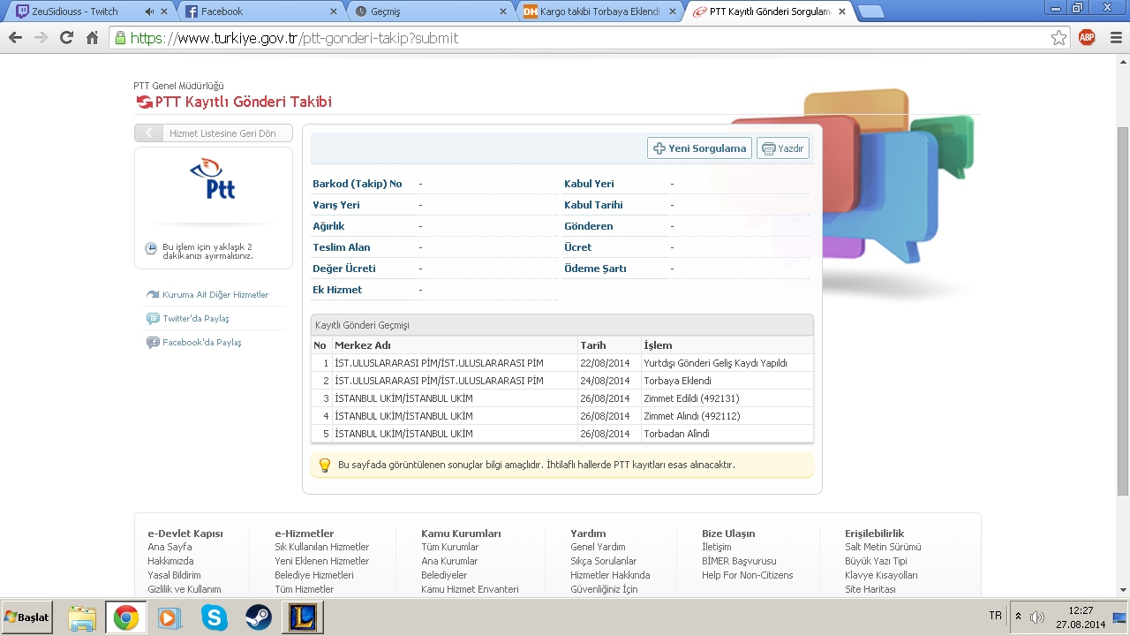Click the browser Forward arrow
Screen dimensions: 1130x636
coord(41,38)
